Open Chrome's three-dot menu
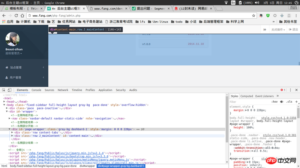This screenshot has height=168, width=300. click(296, 16)
